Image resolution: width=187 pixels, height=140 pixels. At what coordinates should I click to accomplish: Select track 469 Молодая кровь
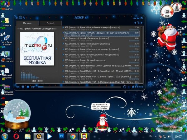(102, 82)
